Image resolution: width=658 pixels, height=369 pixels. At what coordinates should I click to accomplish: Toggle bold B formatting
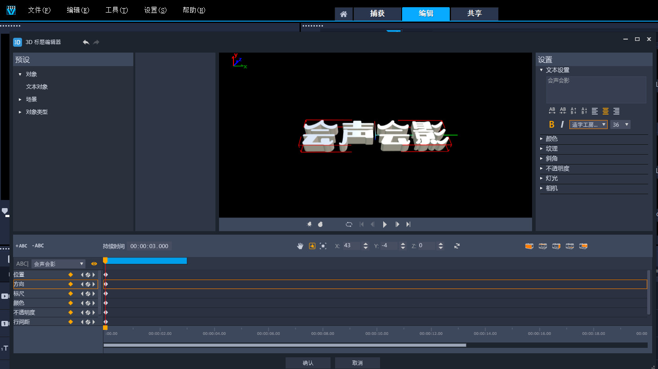(552, 124)
